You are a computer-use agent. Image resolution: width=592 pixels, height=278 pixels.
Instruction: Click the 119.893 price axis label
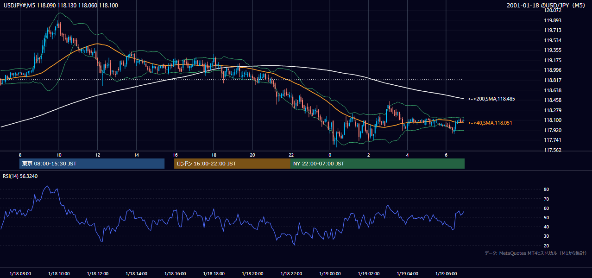click(x=552, y=20)
